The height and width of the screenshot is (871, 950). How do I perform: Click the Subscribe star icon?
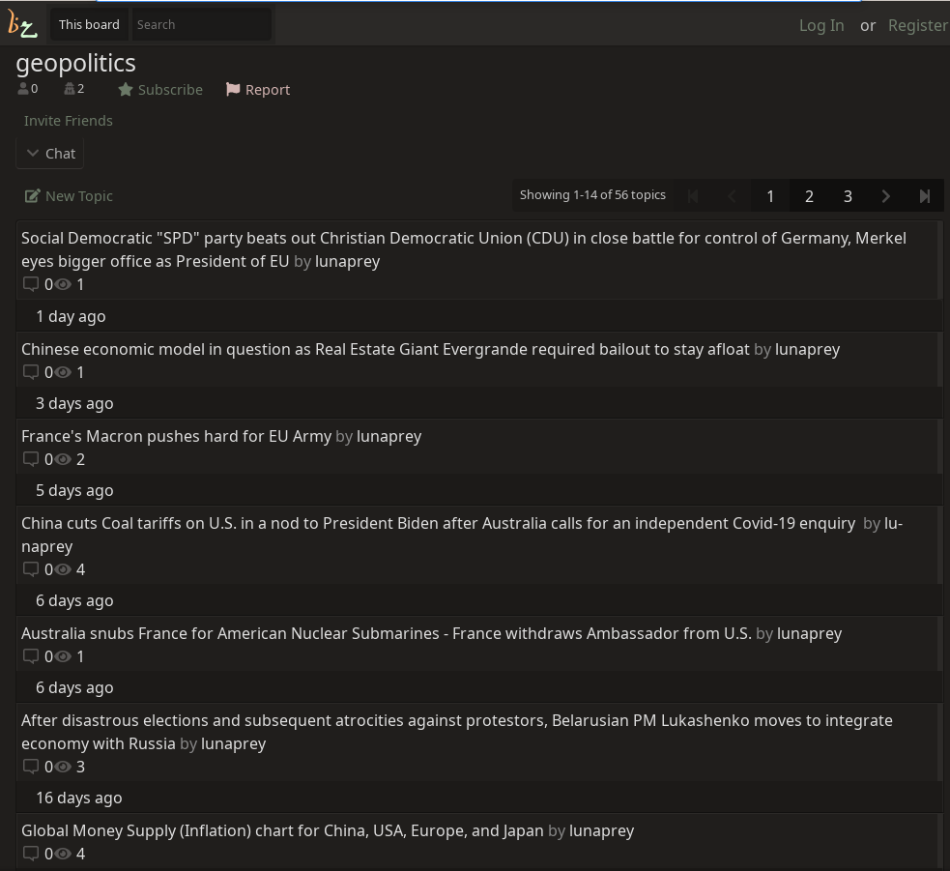[x=126, y=90]
